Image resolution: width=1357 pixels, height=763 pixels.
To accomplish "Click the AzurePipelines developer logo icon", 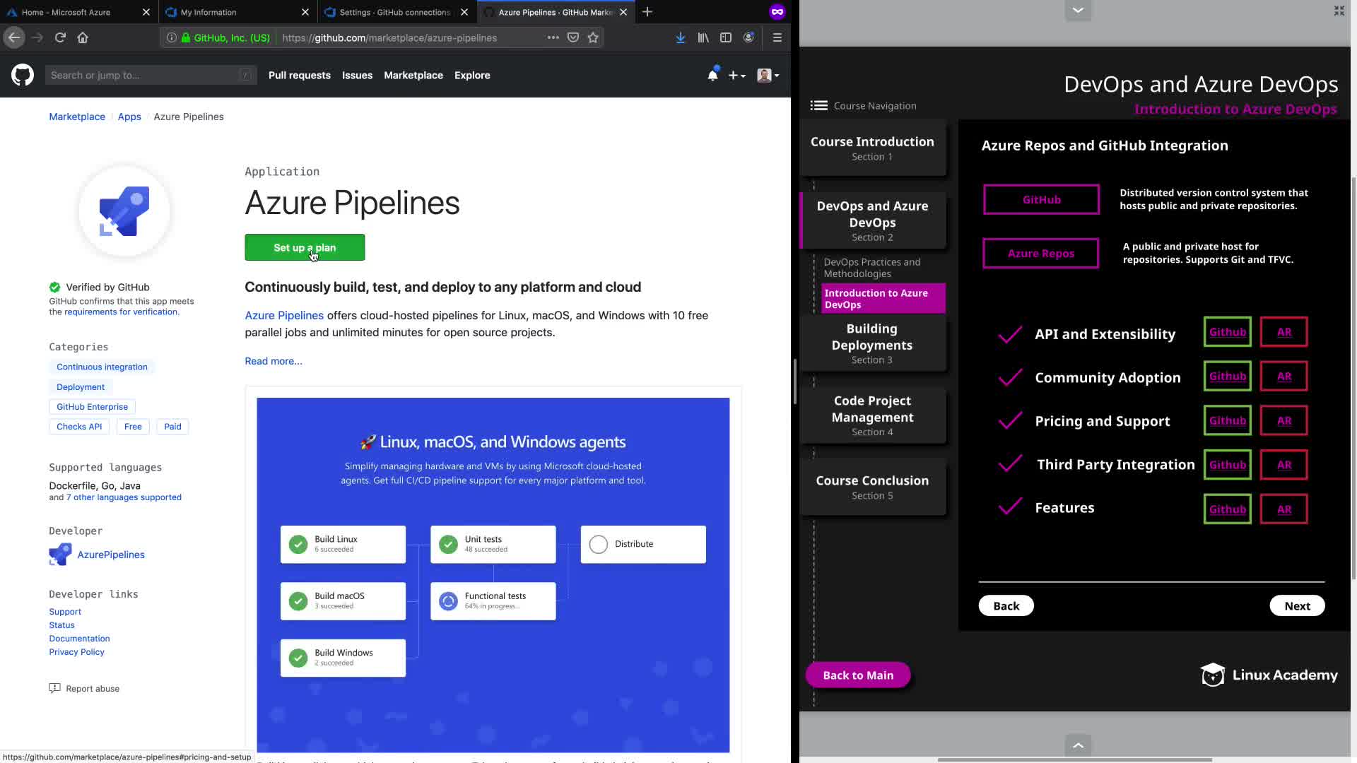I will coord(60,555).
